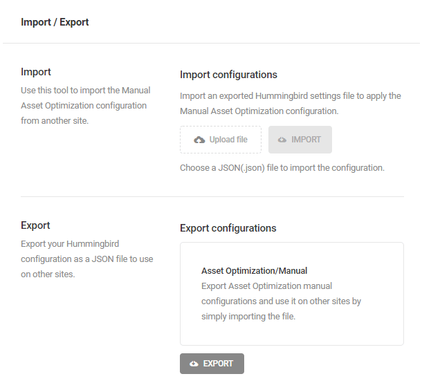Click 'Use this tool to import' description

(86, 106)
